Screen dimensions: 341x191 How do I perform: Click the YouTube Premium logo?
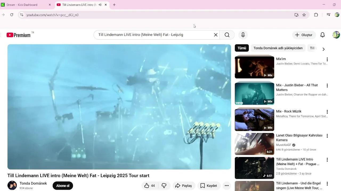[18, 35]
